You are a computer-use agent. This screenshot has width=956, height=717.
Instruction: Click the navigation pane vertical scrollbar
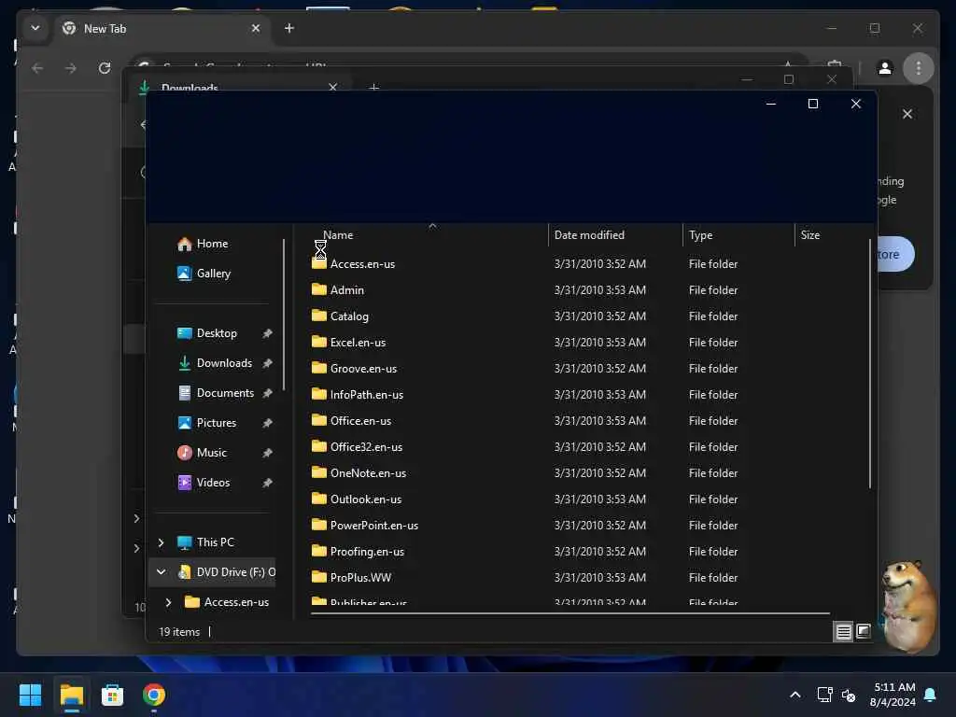click(284, 315)
